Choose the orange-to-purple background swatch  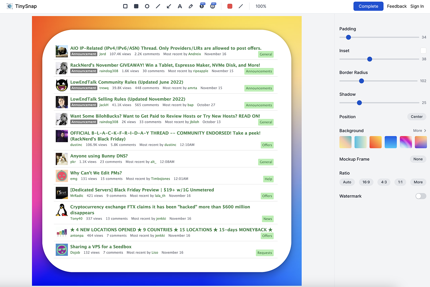tap(420, 142)
